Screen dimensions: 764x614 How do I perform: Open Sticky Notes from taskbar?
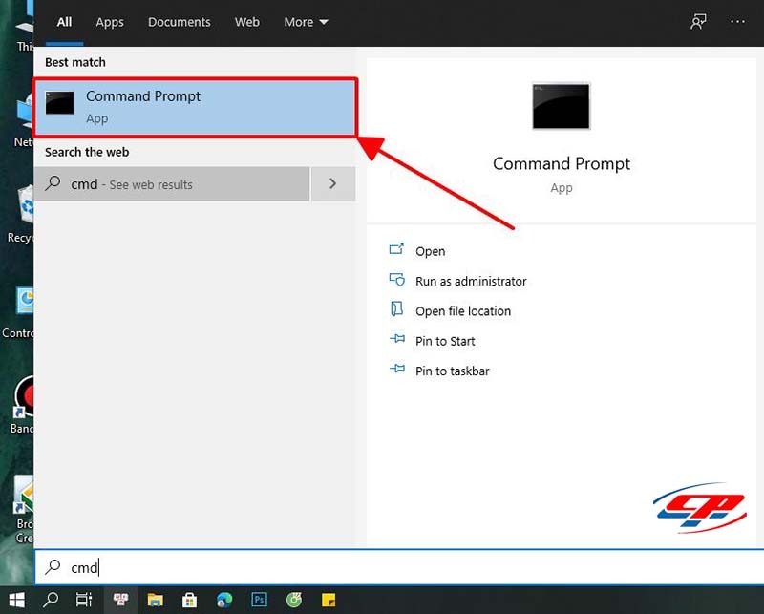click(329, 600)
